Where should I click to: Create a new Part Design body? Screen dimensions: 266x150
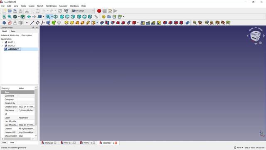(x=4, y=22)
